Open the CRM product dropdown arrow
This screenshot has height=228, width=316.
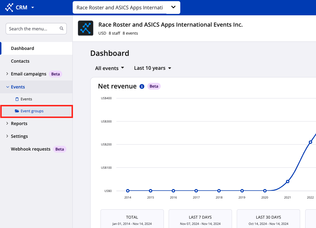tap(33, 8)
